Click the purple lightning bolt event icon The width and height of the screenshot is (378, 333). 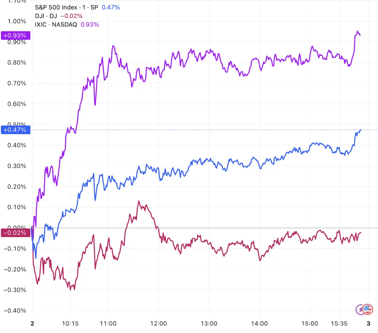[x=360, y=309]
